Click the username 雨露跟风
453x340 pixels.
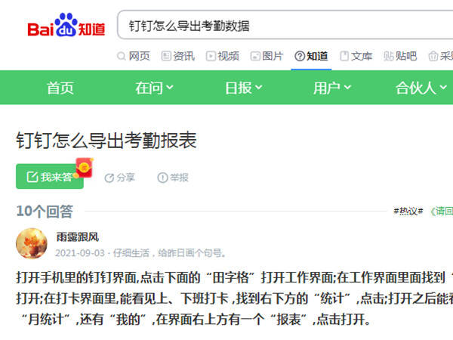click(x=78, y=237)
